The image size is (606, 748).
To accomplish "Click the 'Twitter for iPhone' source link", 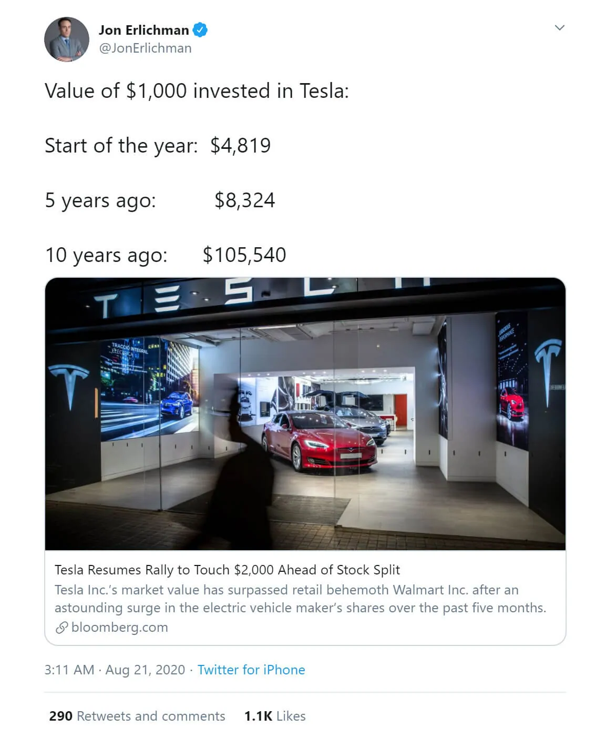I will (251, 670).
